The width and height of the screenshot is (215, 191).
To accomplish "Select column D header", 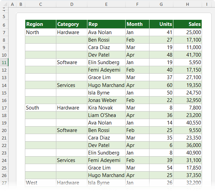I will tap(72, 4).
